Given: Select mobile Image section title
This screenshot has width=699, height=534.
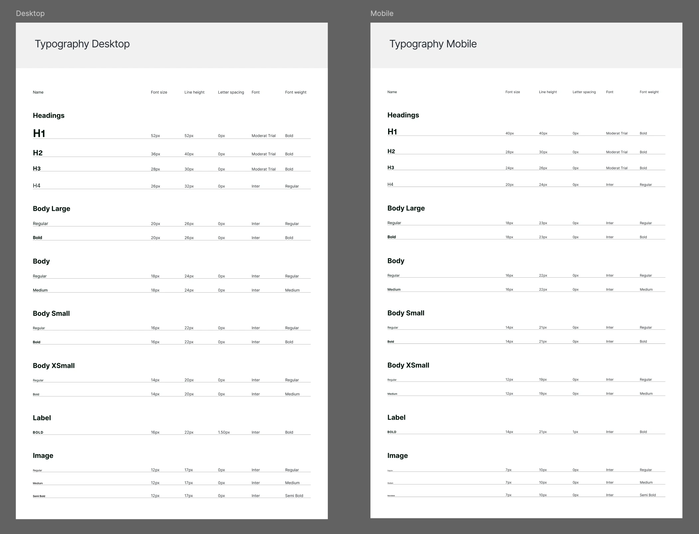Looking at the screenshot, I should click(397, 456).
